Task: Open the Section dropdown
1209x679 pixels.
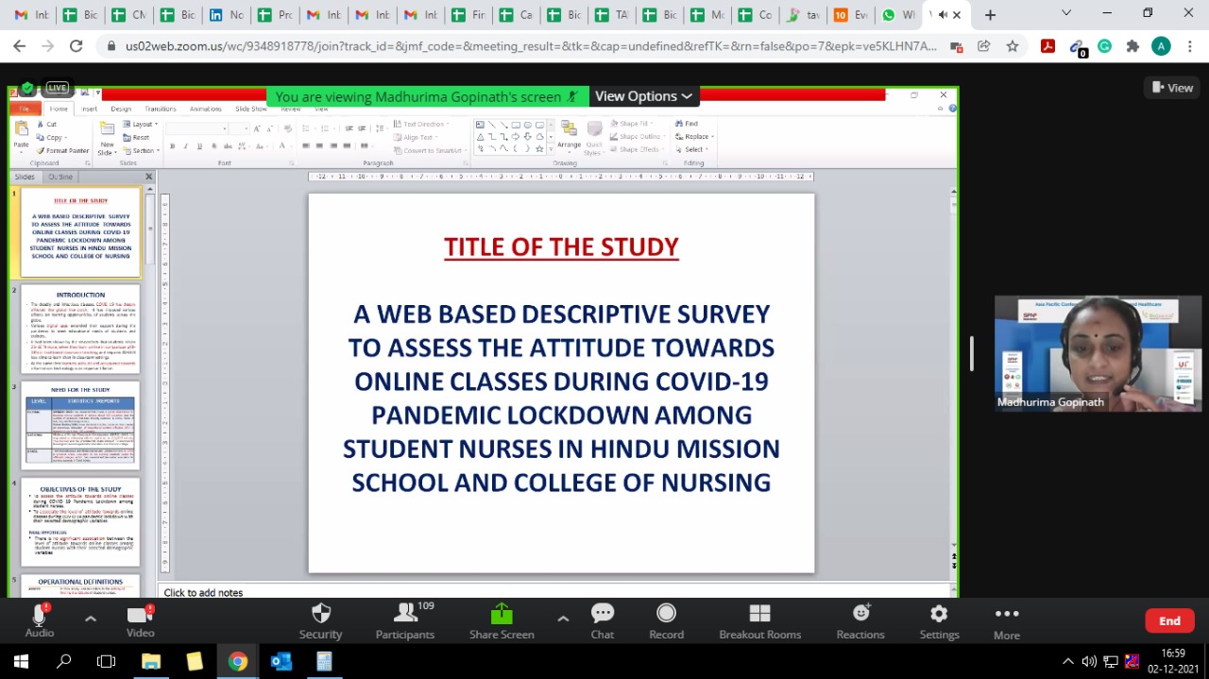Action: coord(141,150)
